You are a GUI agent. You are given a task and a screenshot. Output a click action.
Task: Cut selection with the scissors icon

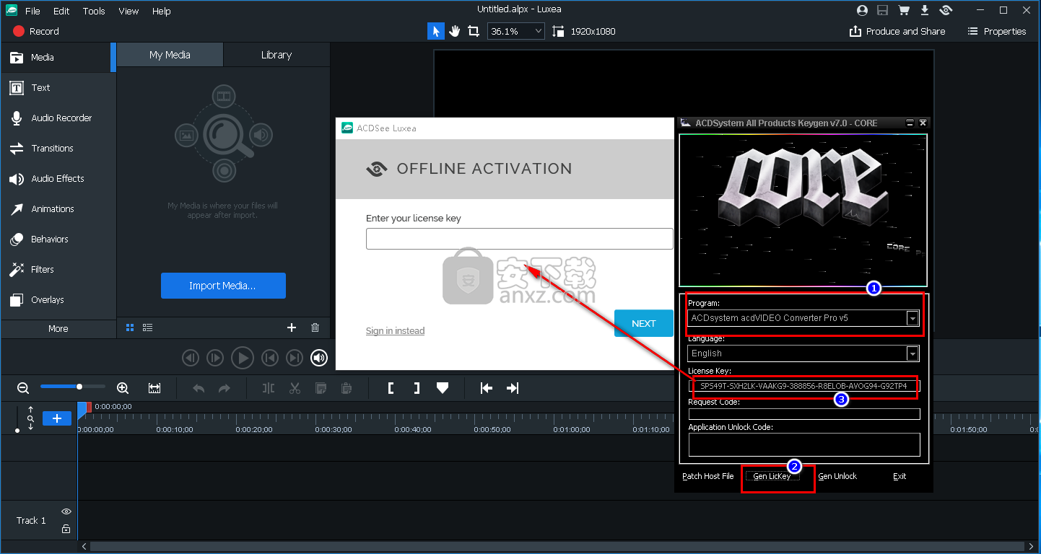click(x=295, y=388)
